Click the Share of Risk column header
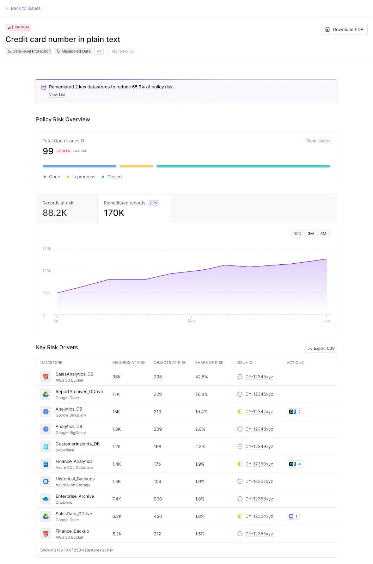The width and height of the screenshot is (373, 564). pyautogui.click(x=209, y=363)
